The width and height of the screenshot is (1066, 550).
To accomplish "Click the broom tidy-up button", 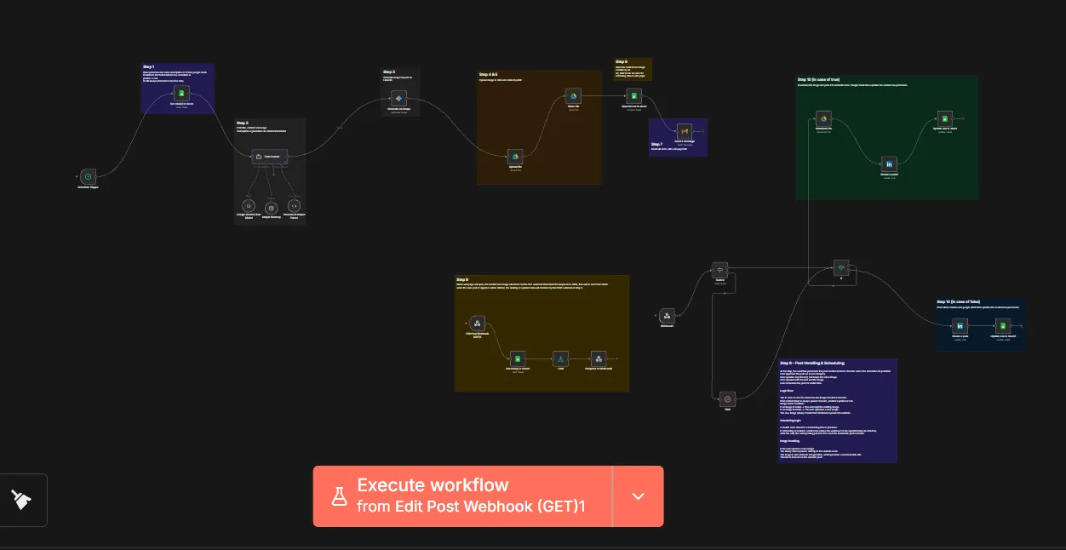I will (23, 500).
